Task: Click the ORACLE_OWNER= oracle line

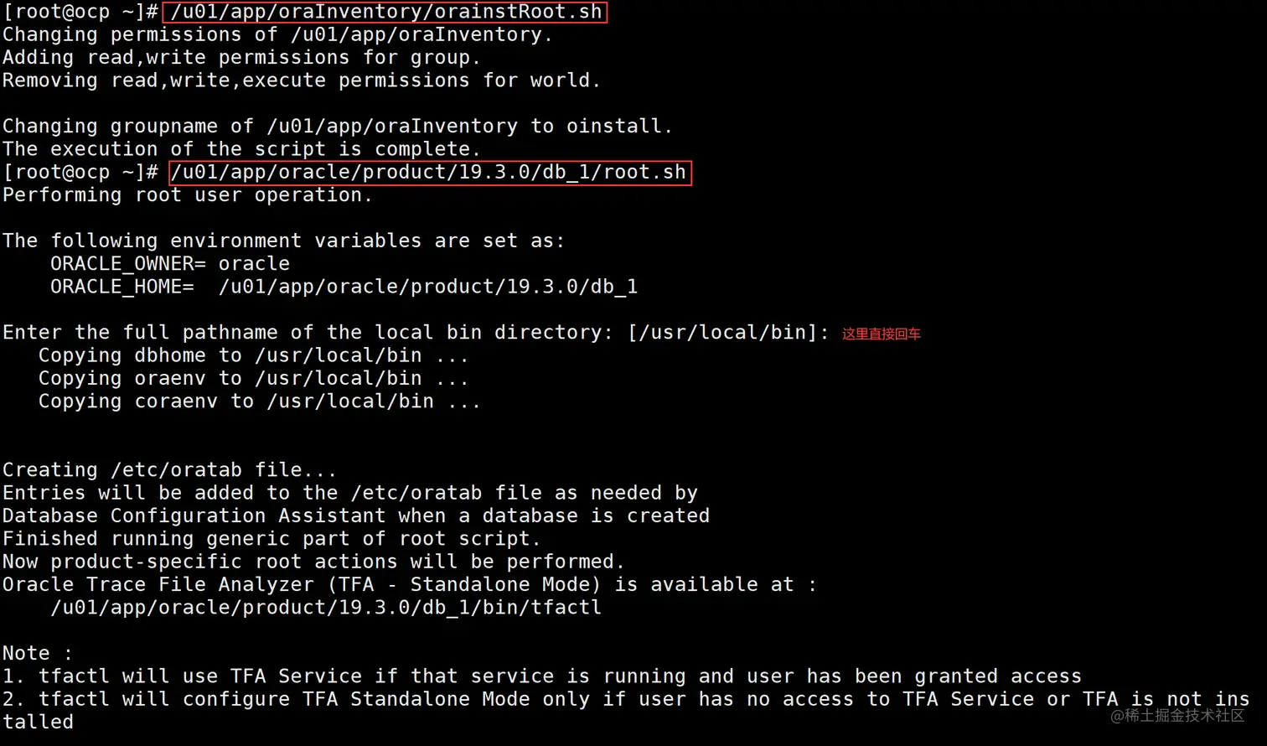Action: [x=169, y=264]
